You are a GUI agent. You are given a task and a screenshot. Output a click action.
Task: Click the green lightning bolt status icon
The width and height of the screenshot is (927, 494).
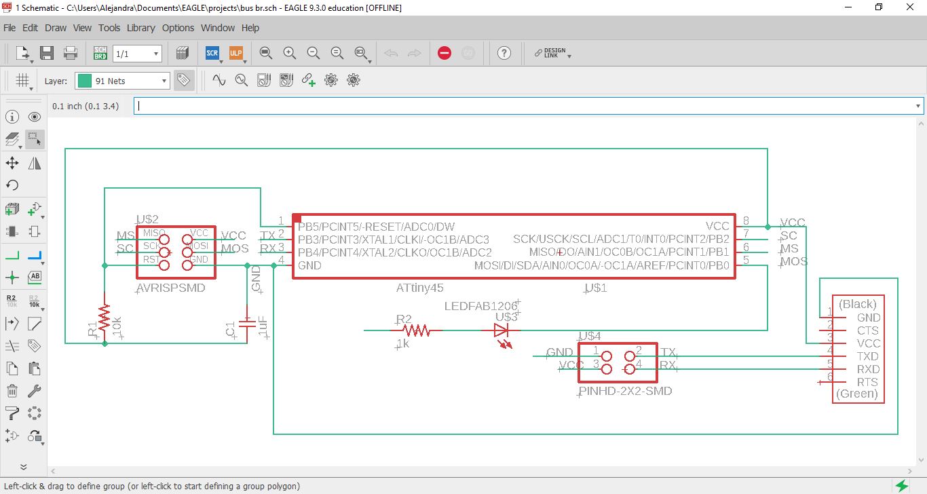(902, 486)
